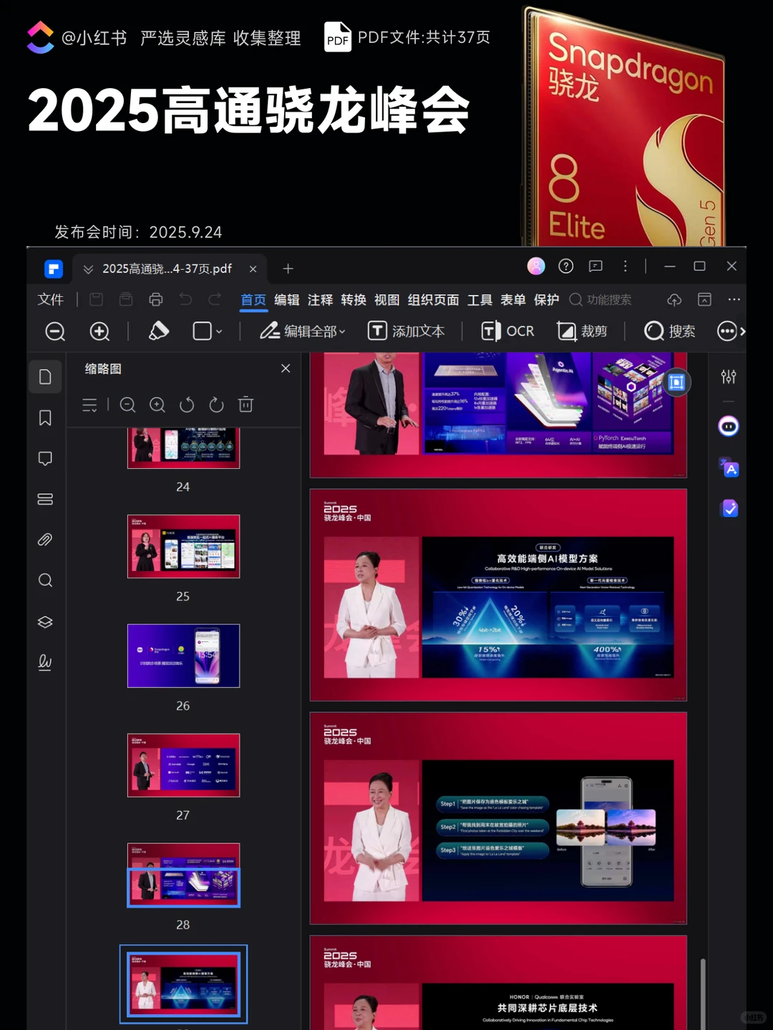Click the OCR button
This screenshot has height=1030, width=773.
pyautogui.click(x=507, y=331)
